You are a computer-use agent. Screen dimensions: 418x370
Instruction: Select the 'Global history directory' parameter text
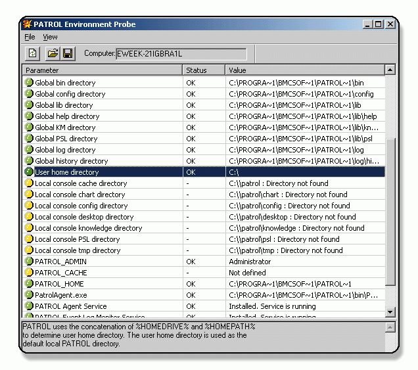click(x=72, y=161)
